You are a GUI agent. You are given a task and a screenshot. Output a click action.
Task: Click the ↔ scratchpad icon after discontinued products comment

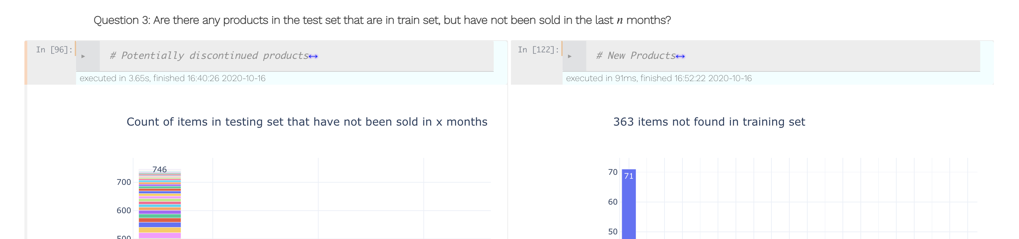314,56
